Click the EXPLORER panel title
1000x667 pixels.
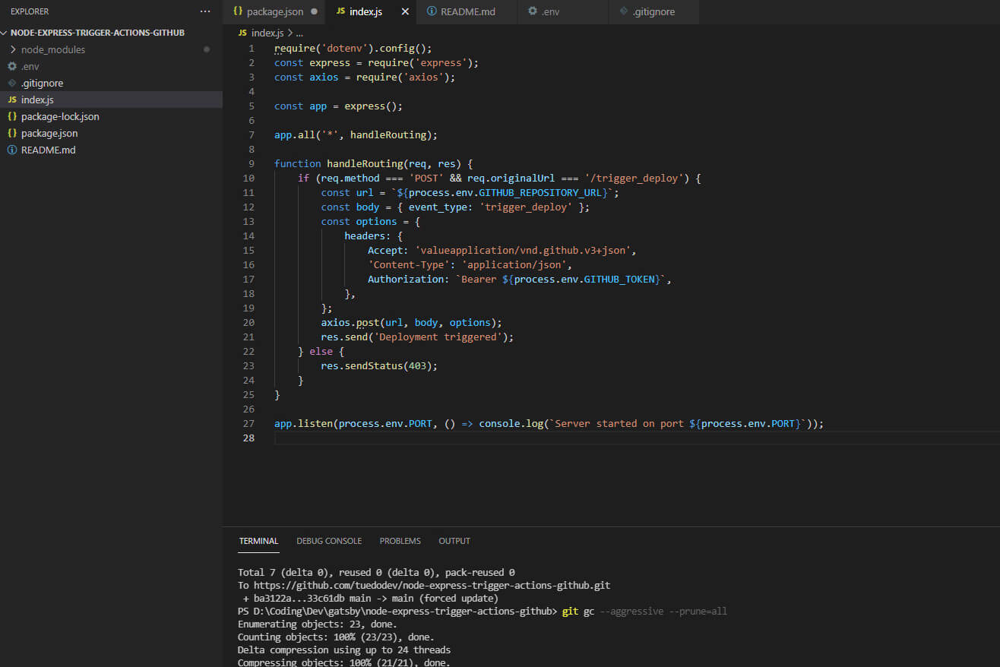coord(30,11)
